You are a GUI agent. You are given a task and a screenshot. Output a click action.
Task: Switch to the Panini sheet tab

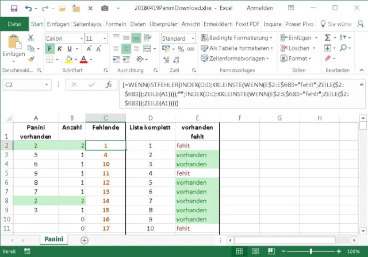(53, 240)
